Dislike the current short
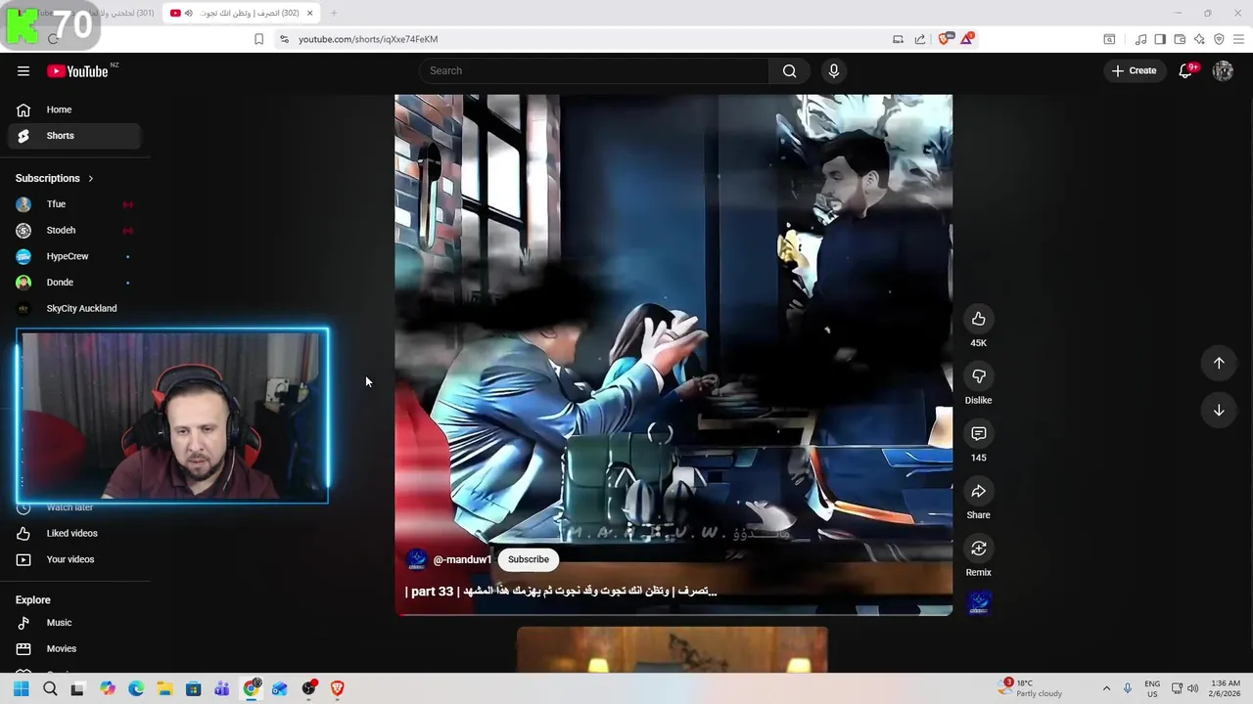This screenshot has height=704, width=1253. tap(978, 375)
